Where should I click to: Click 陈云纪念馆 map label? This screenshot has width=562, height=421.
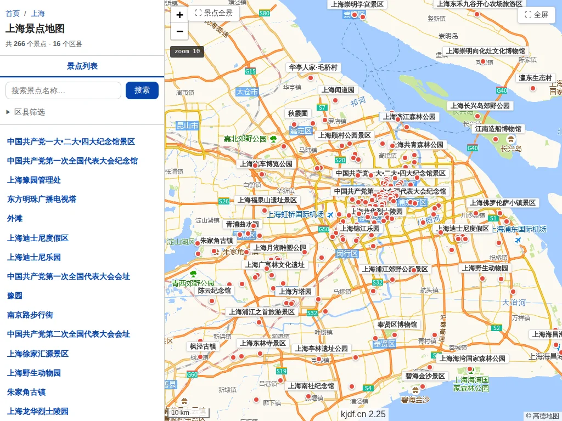(215, 291)
